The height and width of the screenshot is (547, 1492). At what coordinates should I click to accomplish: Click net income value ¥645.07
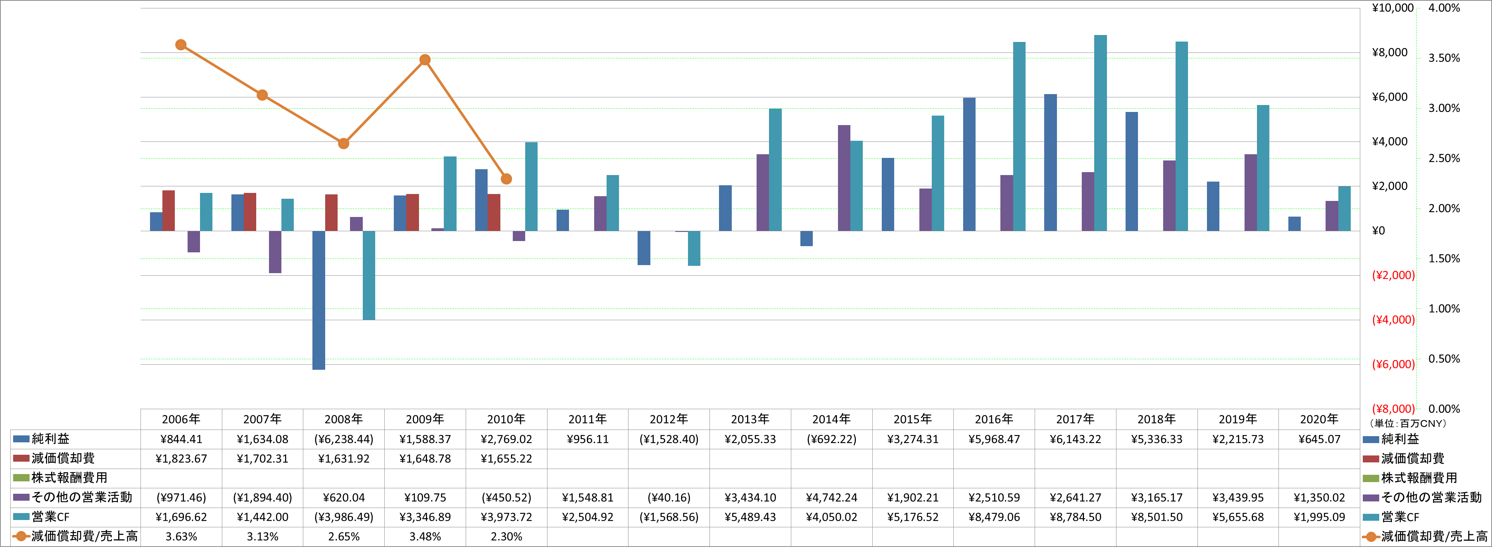[1319, 439]
